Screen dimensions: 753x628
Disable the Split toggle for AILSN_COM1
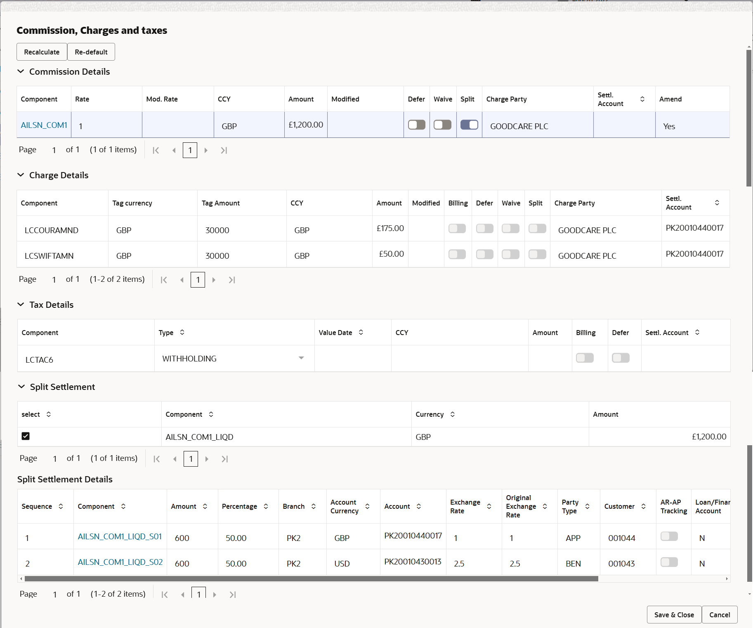click(469, 124)
